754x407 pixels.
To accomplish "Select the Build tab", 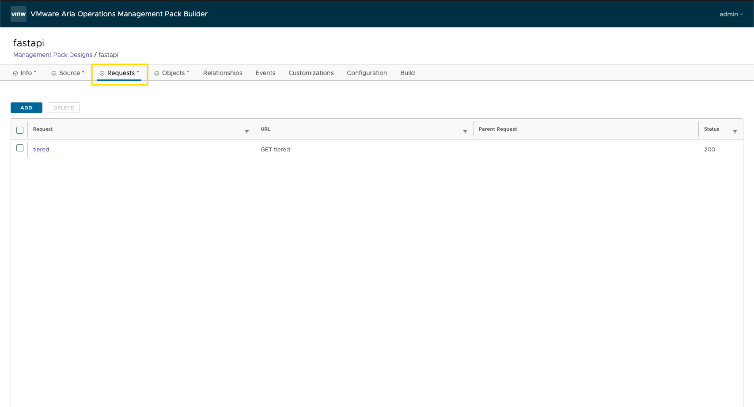I will (x=407, y=73).
